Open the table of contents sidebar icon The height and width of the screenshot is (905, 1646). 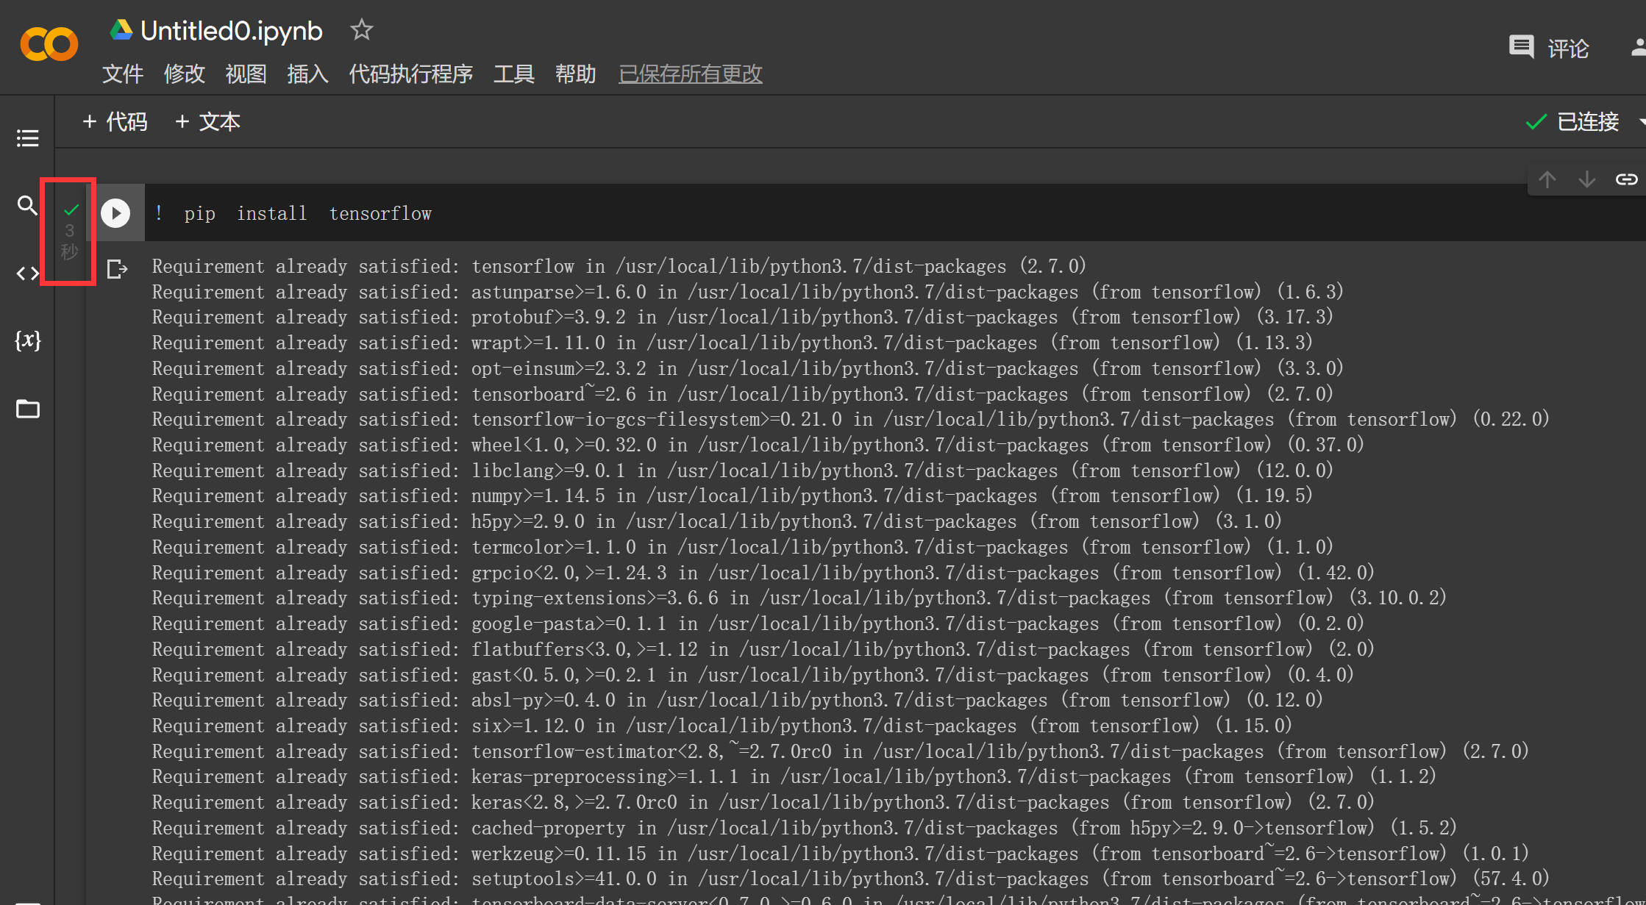coord(27,138)
